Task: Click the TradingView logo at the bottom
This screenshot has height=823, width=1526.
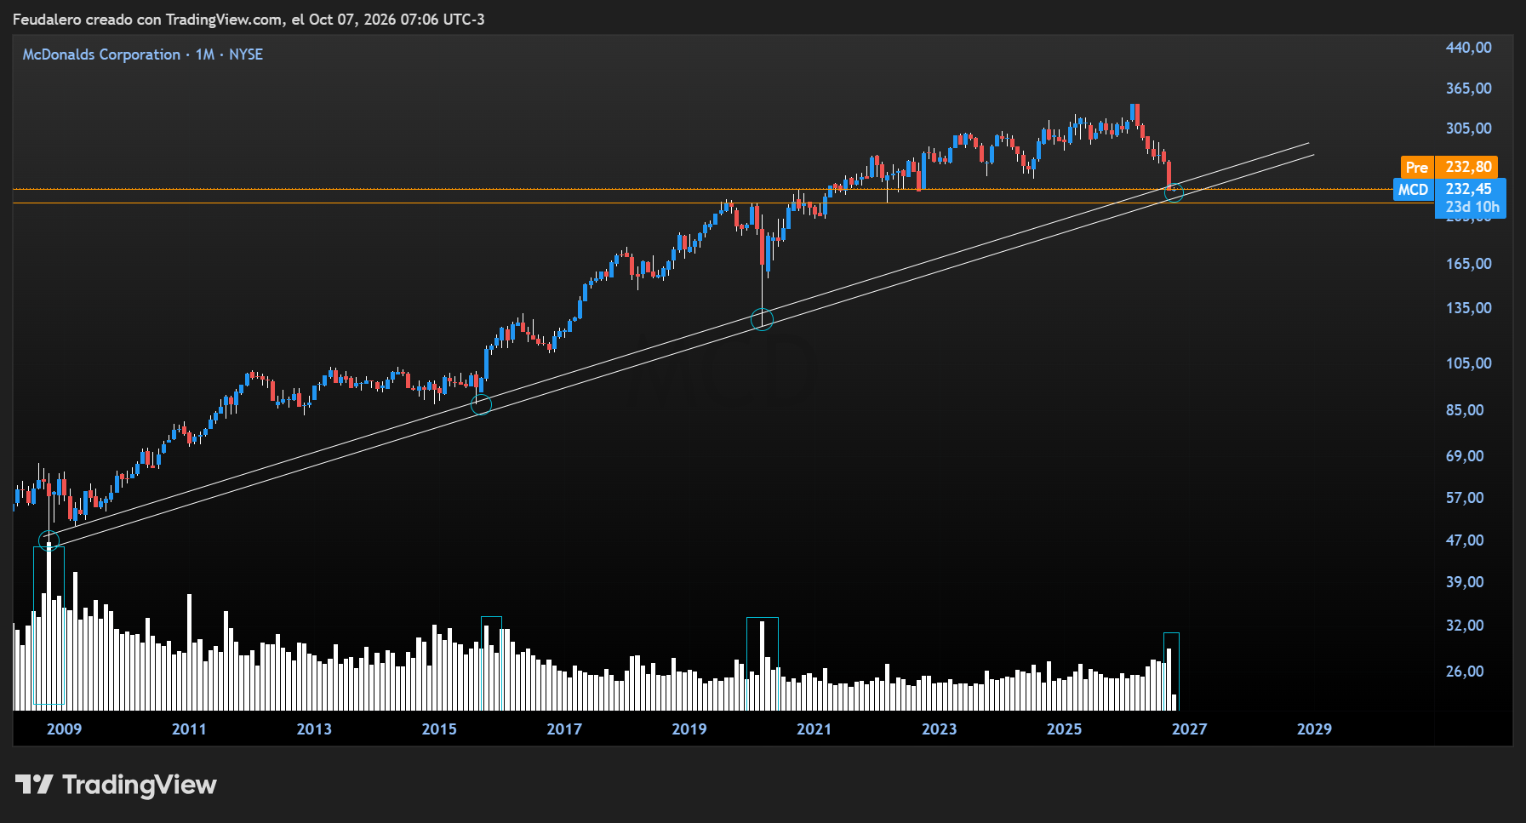Action: 116,784
